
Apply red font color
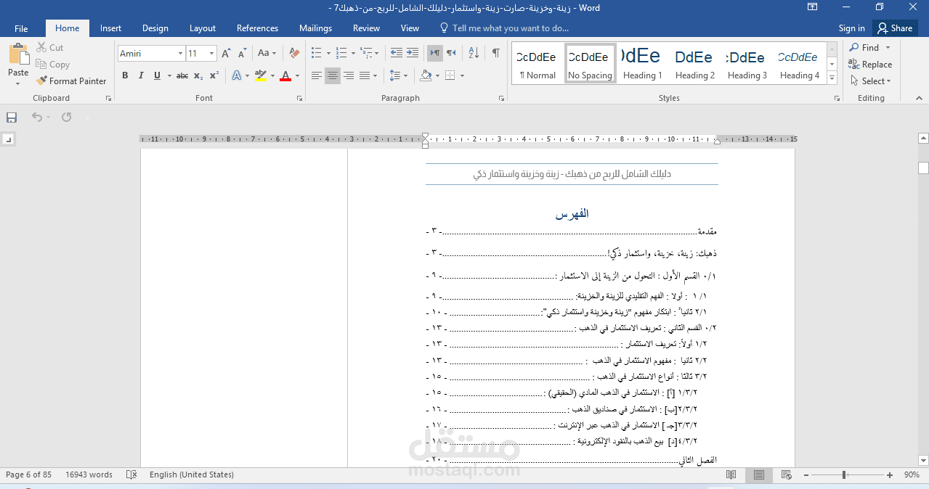[x=285, y=75]
